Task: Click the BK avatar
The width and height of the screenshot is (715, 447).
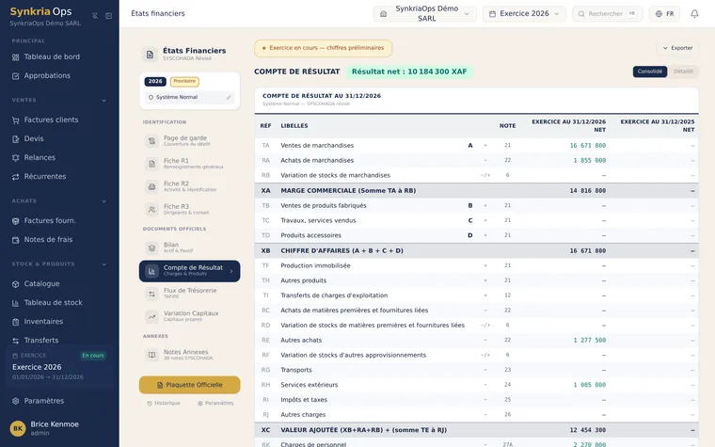Action: point(18,428)
